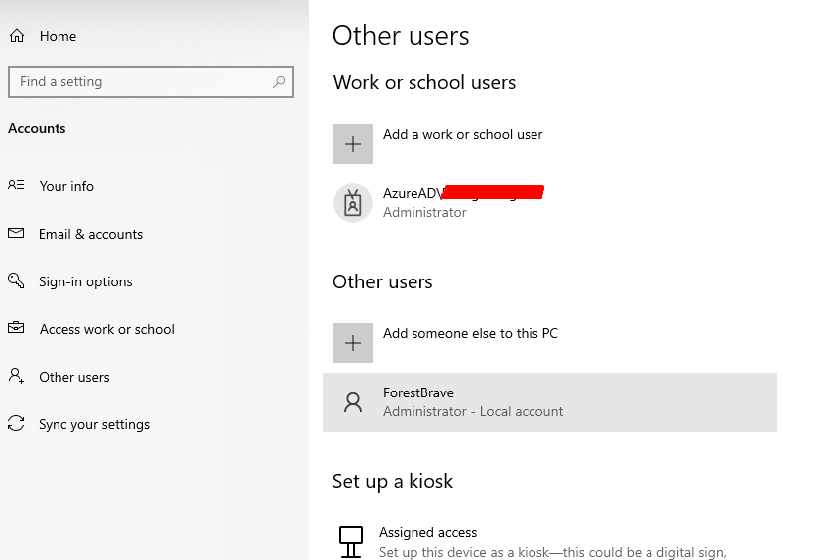Open Sign-in options section

point(85,281)
